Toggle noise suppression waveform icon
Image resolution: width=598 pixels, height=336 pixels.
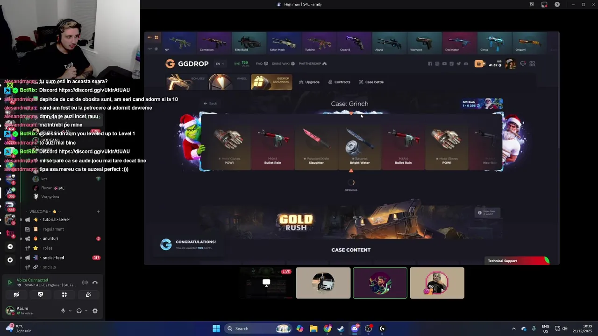(x=85, y=282)
